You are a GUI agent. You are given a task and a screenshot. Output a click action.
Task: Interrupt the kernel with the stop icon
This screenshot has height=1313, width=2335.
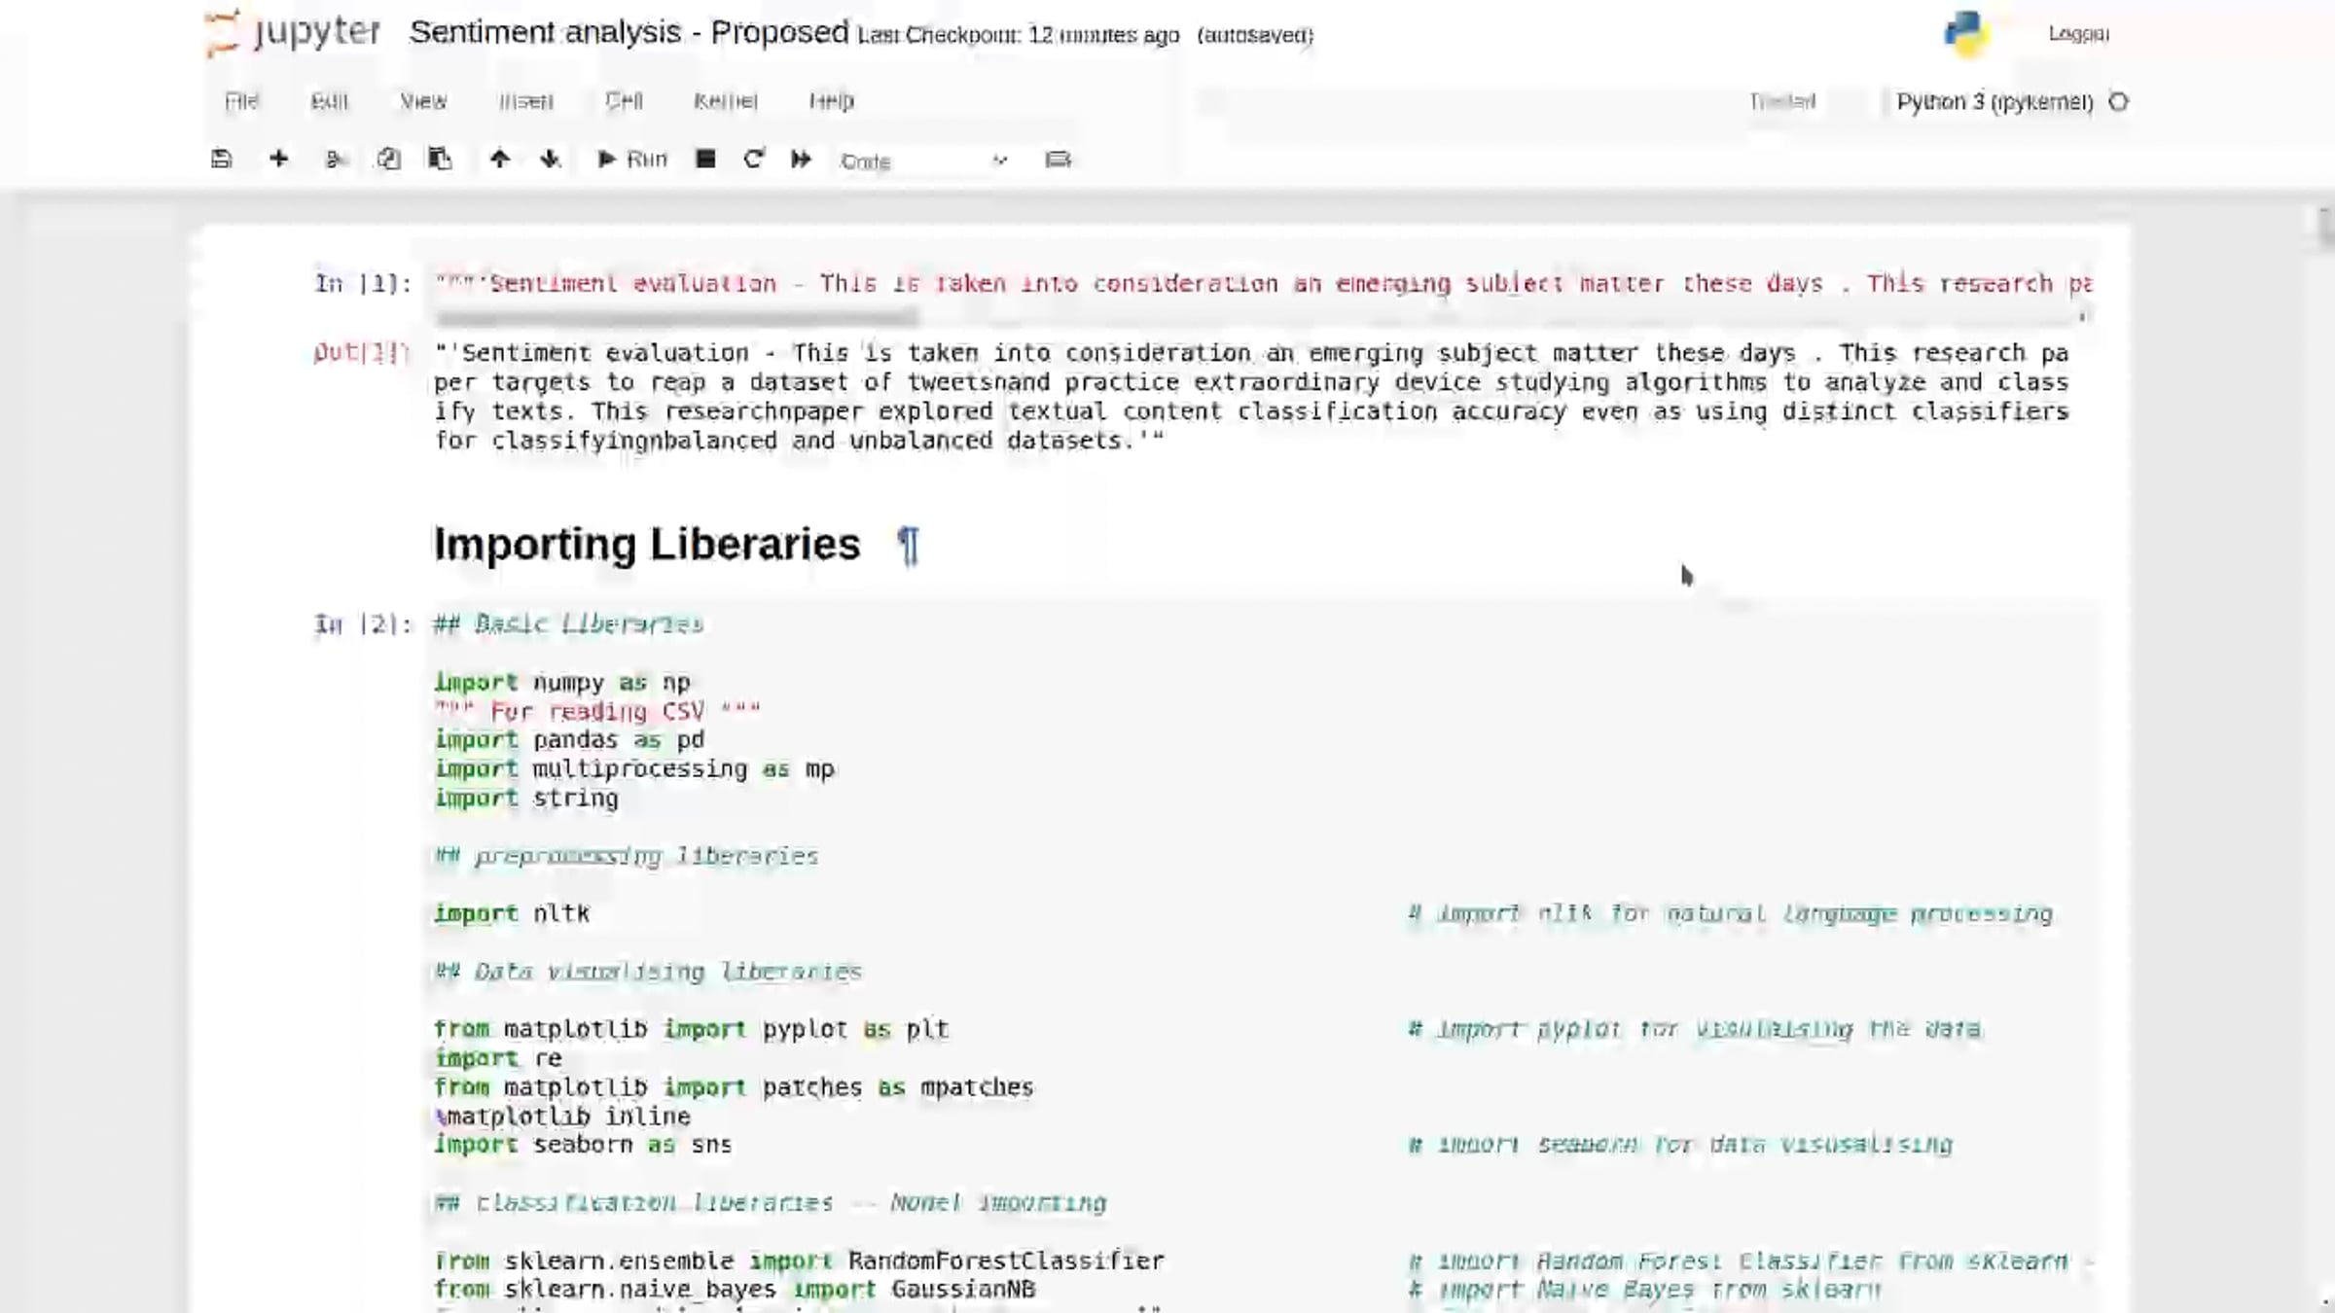pyautogui.click(x=706, y=159)
